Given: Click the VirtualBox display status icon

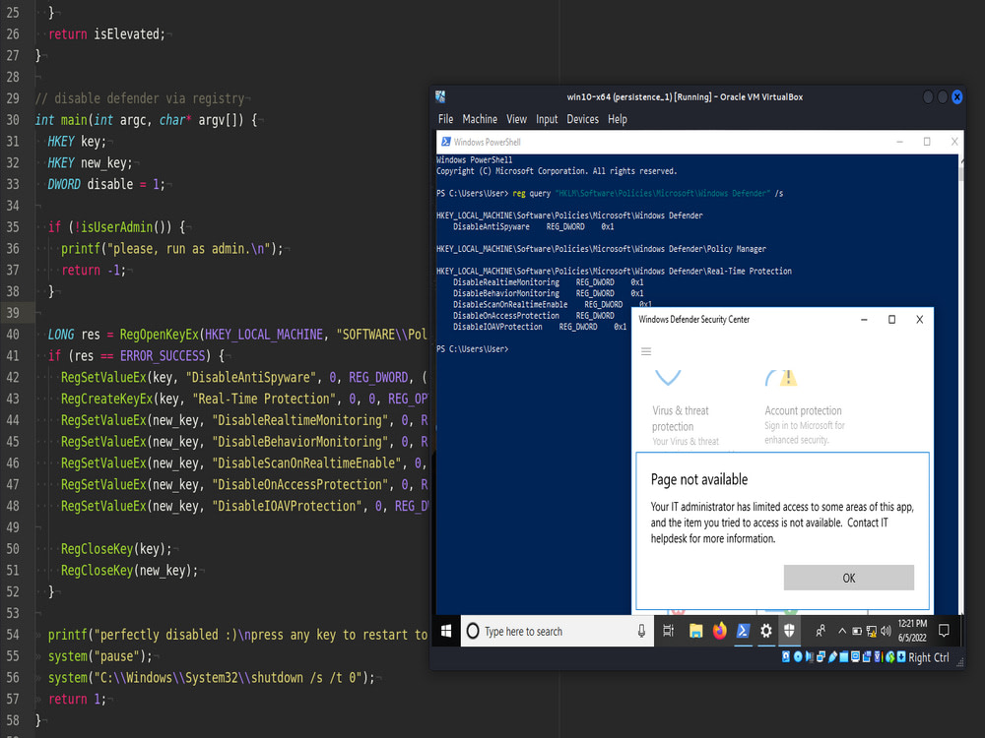Looking at the screenshot, I should click(x=855, y=657).
